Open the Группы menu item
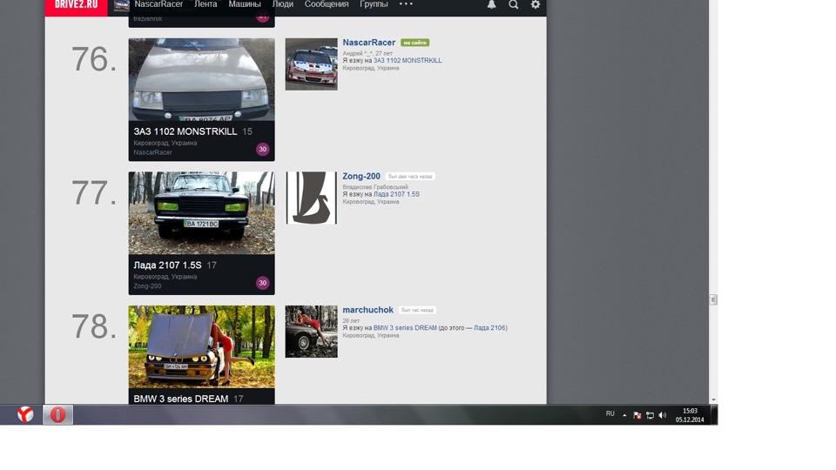This screenshot has height=470, width=836. point(374,4)
